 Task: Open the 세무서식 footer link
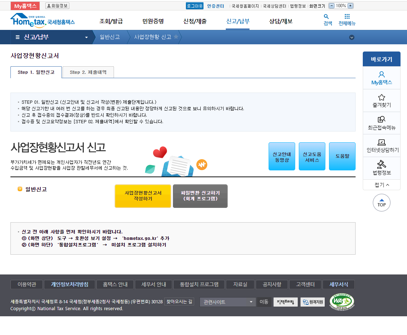click(x=339, y=285)
